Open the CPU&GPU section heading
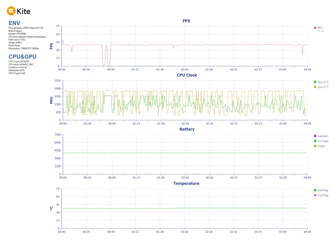Viewport: 336px width, 249px height. pyautogui.click(x=22, y=57)
